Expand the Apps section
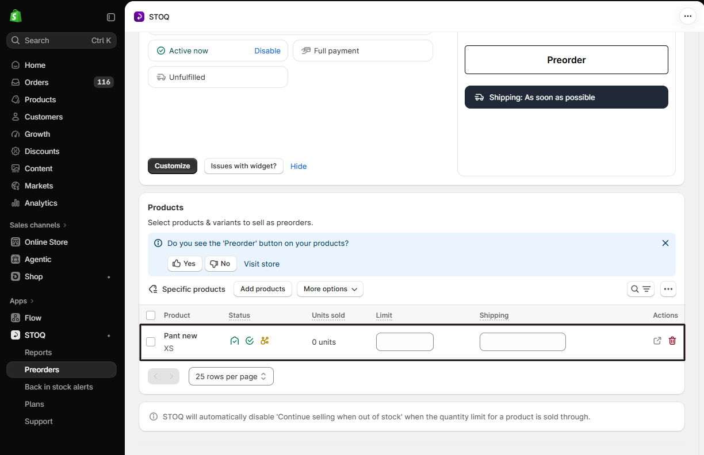The image size is (704, 455). coord(22,300)
